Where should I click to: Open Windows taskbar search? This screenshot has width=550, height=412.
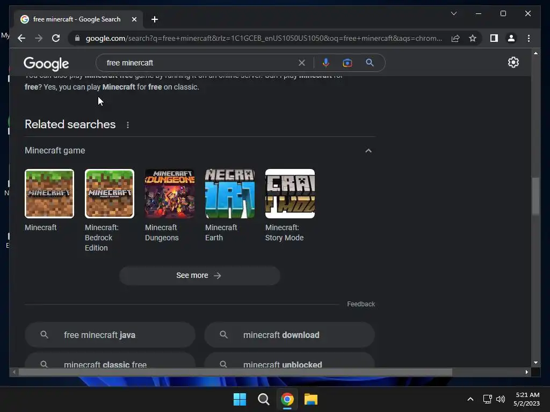tap(263, 399)
